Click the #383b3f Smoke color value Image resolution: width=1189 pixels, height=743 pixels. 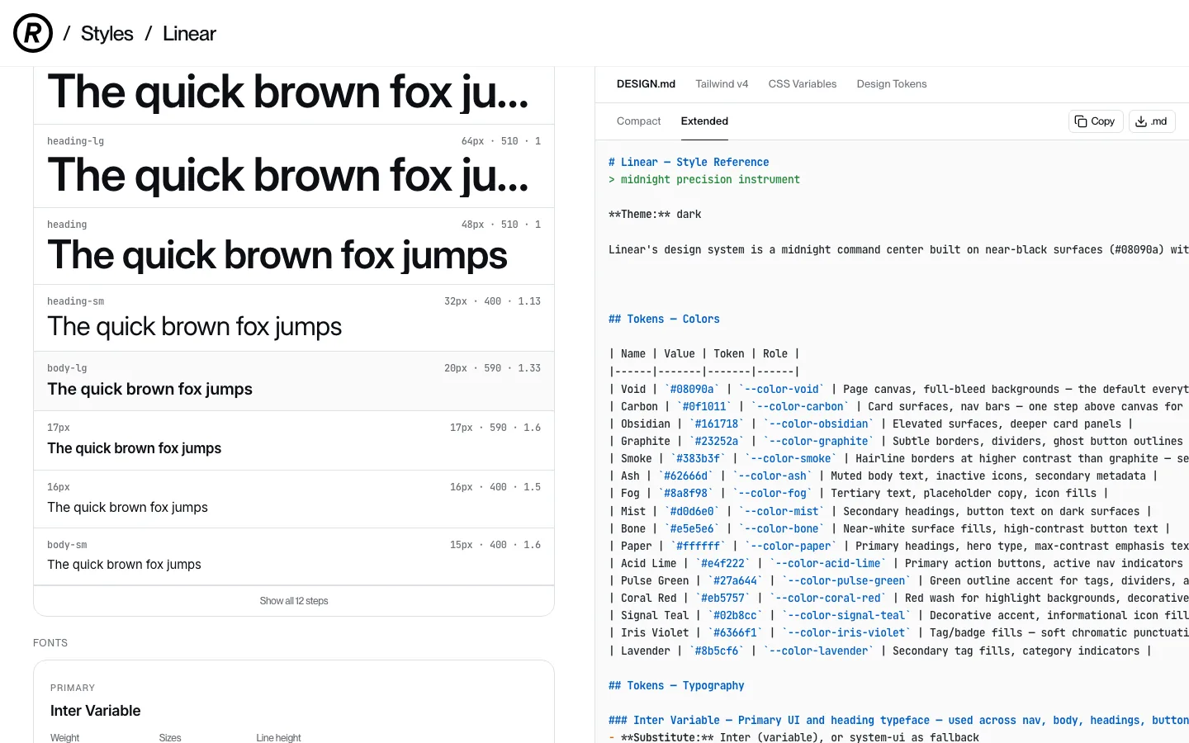(x=699, y=459)
